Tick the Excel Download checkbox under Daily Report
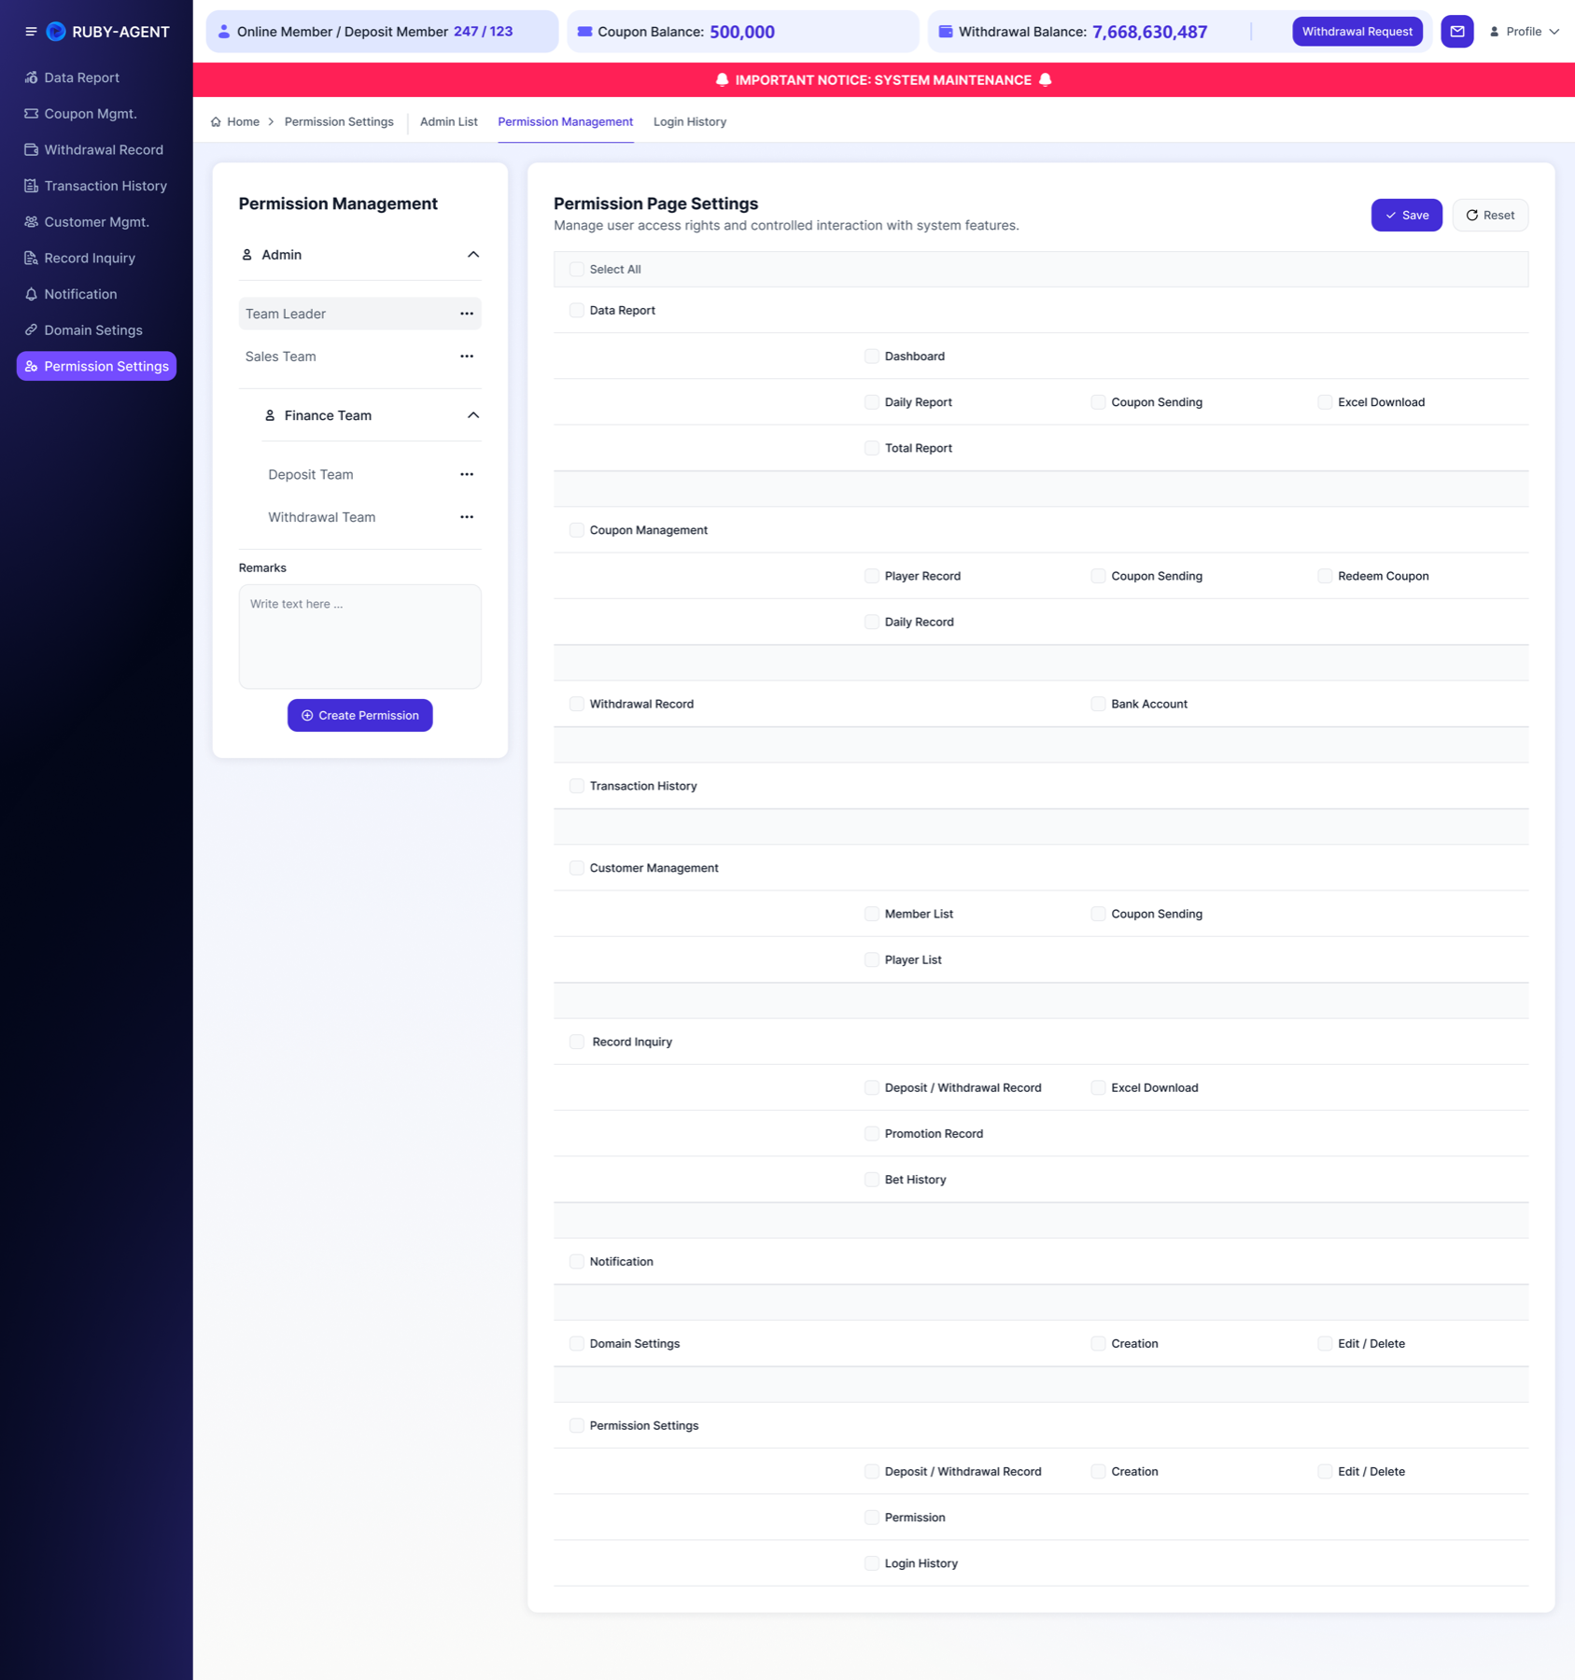The height and width of the screenshot is (1680, 1575). point(1325,402)
